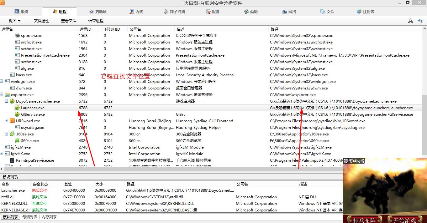Sort modules by the 大小 column header
The height and width of the screenshot is (223, 427).
point(109,184)
